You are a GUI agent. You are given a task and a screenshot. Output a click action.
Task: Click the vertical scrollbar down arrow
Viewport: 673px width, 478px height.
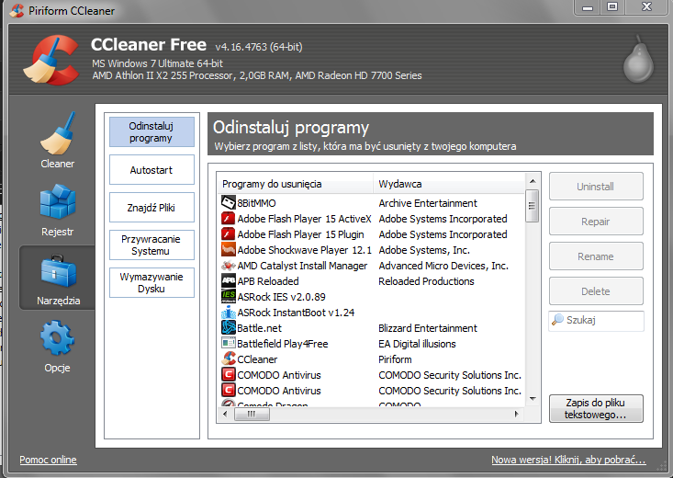click(533, 399)
